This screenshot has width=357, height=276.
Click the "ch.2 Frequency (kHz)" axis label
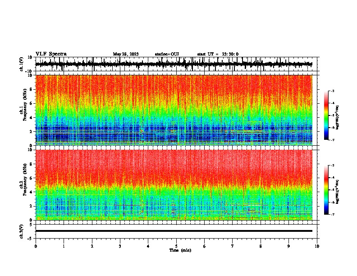(23, 179)
